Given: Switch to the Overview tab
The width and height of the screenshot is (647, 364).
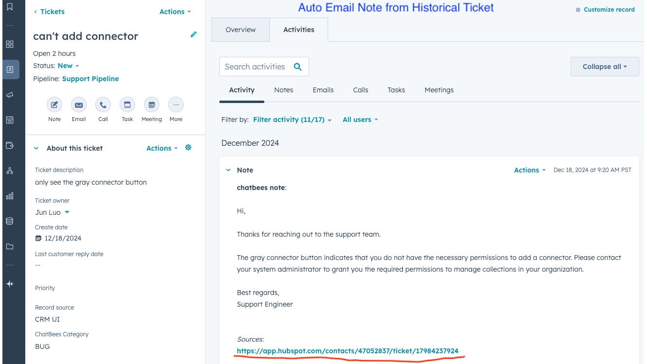Looking at the screenshot, I should point(241,30).
